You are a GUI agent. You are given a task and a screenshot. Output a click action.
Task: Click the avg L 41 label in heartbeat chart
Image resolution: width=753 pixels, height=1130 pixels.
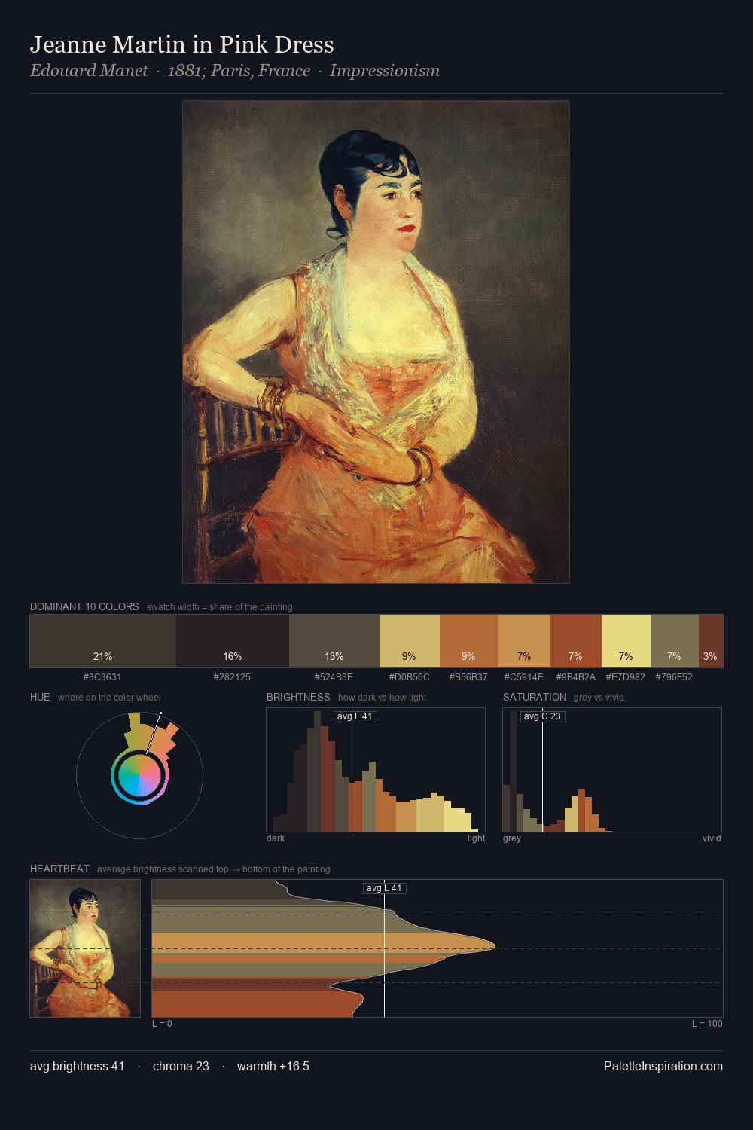pos(384,888)
